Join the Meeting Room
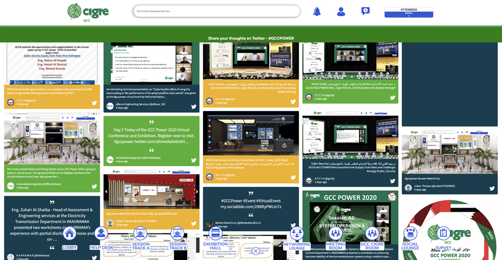Image resolution: width=502 pixels, height=260 pixels. [x=335, y=233]
